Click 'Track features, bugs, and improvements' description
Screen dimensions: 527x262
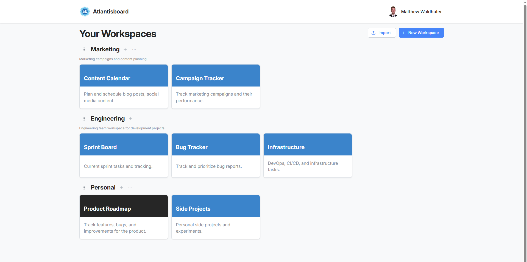[115, 228]
